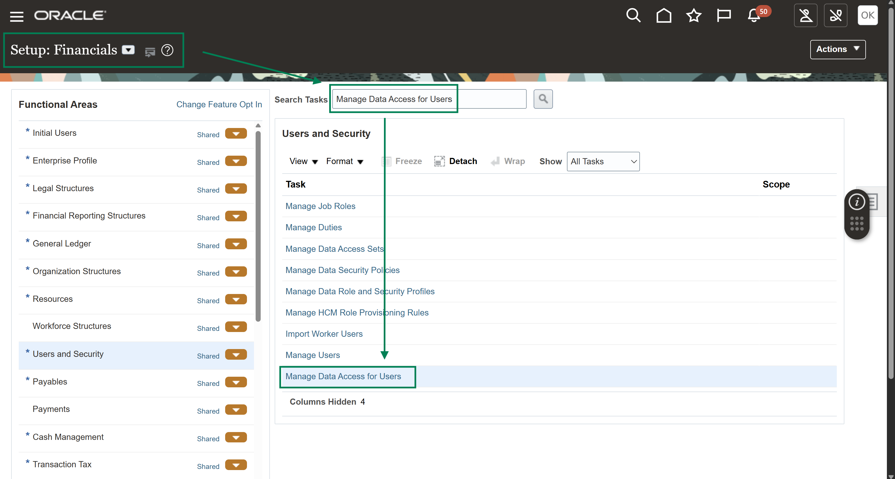This screenshot has height=479, width=895.
Task: Select General Ledger functional area
Action: 62,244
